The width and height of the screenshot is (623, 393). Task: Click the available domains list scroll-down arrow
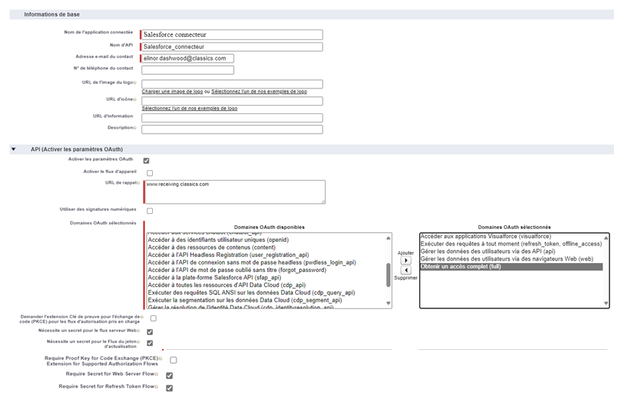(x=388, y=303)
